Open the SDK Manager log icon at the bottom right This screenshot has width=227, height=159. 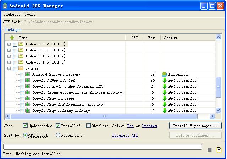219,149
